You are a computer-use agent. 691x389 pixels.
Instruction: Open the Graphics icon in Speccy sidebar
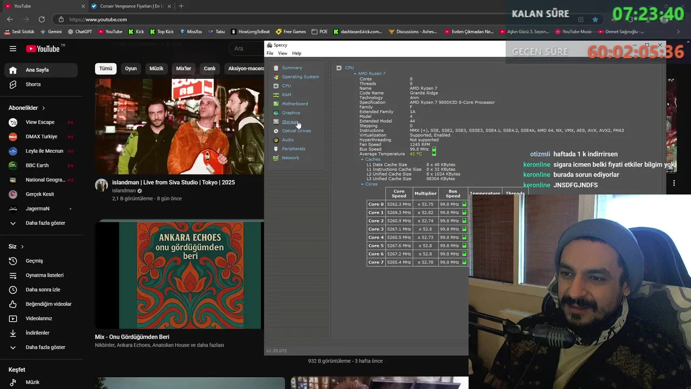tap(276, 113)
